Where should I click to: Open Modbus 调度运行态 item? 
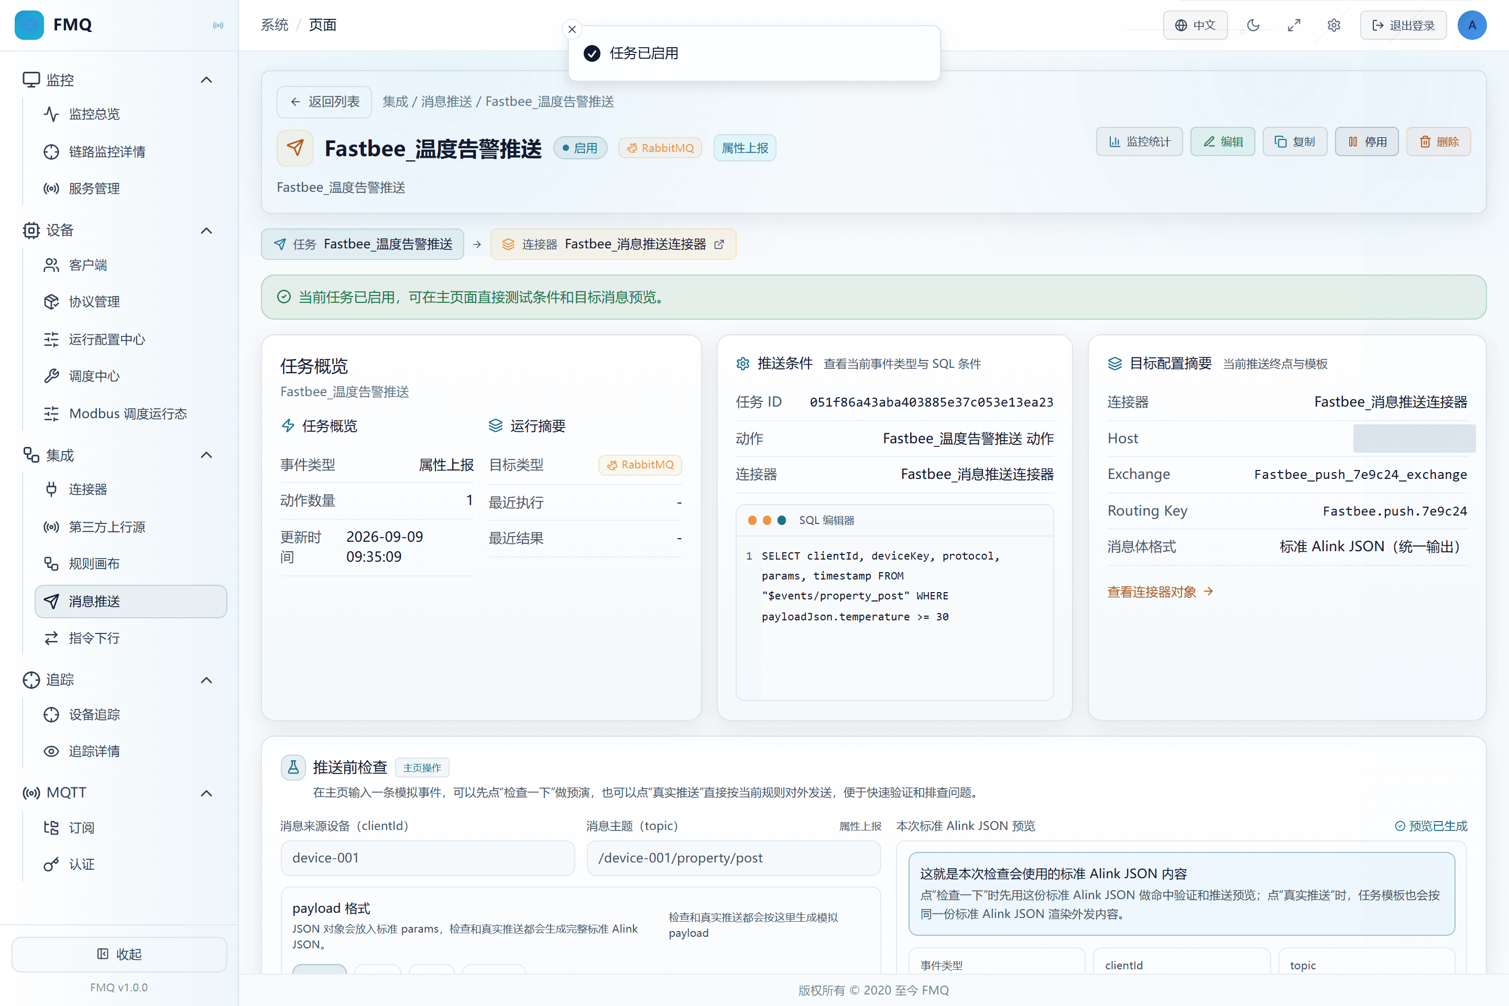[130, 413]
